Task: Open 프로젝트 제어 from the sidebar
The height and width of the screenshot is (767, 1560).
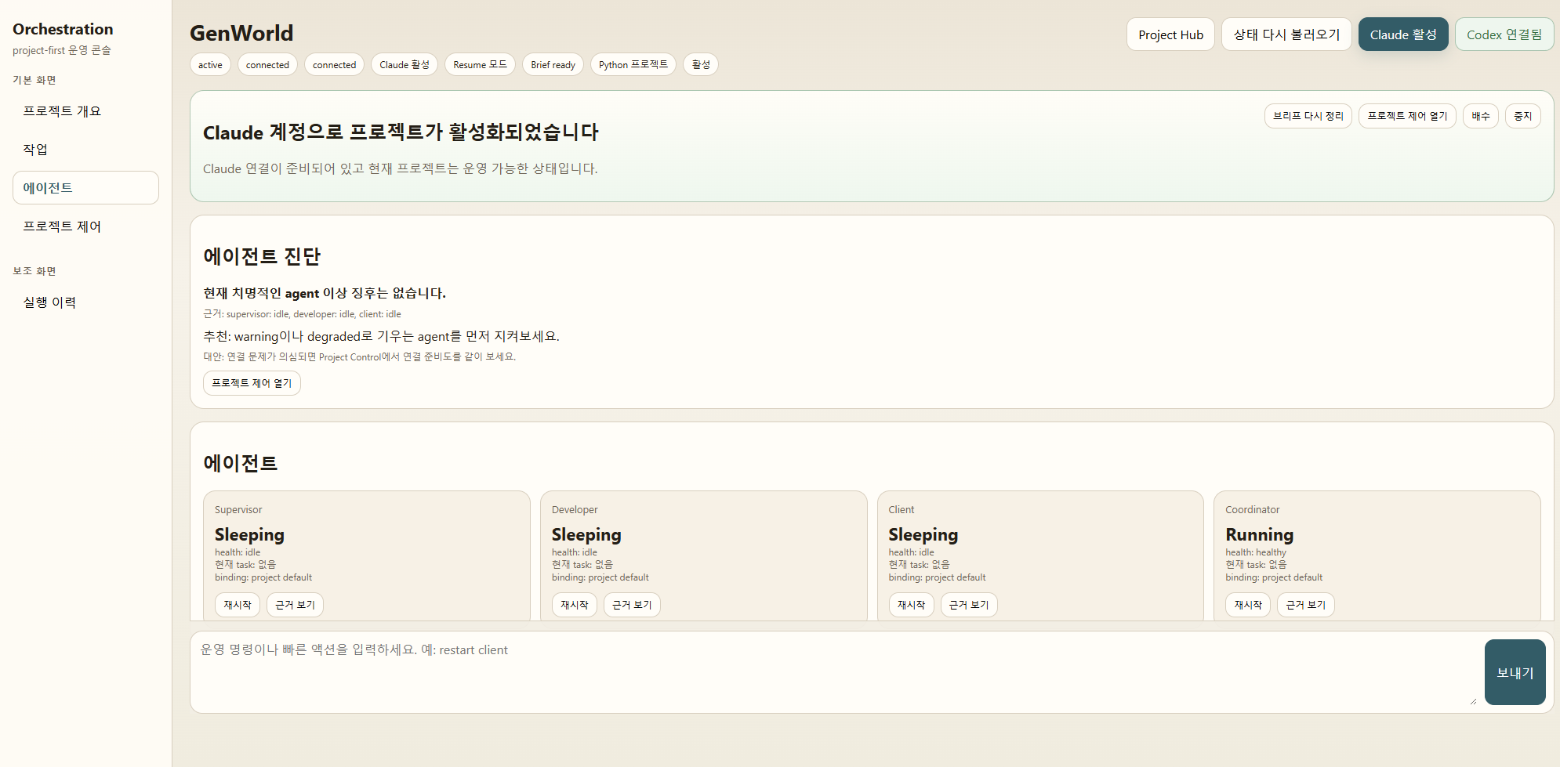Action: [62, 226]
